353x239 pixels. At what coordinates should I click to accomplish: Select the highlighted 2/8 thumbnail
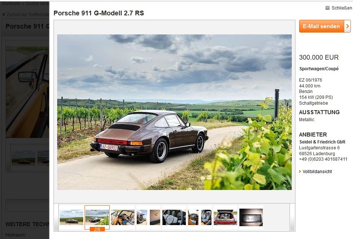point(97,217)
